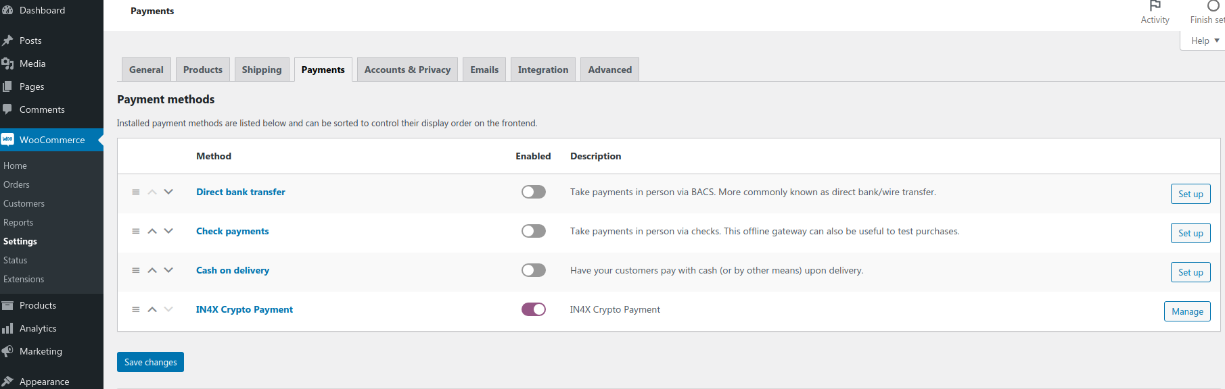Image resolution: width=1225 pixels, height=389 pixels.
Task: Switch to the General tab
Action: [146, 70]
